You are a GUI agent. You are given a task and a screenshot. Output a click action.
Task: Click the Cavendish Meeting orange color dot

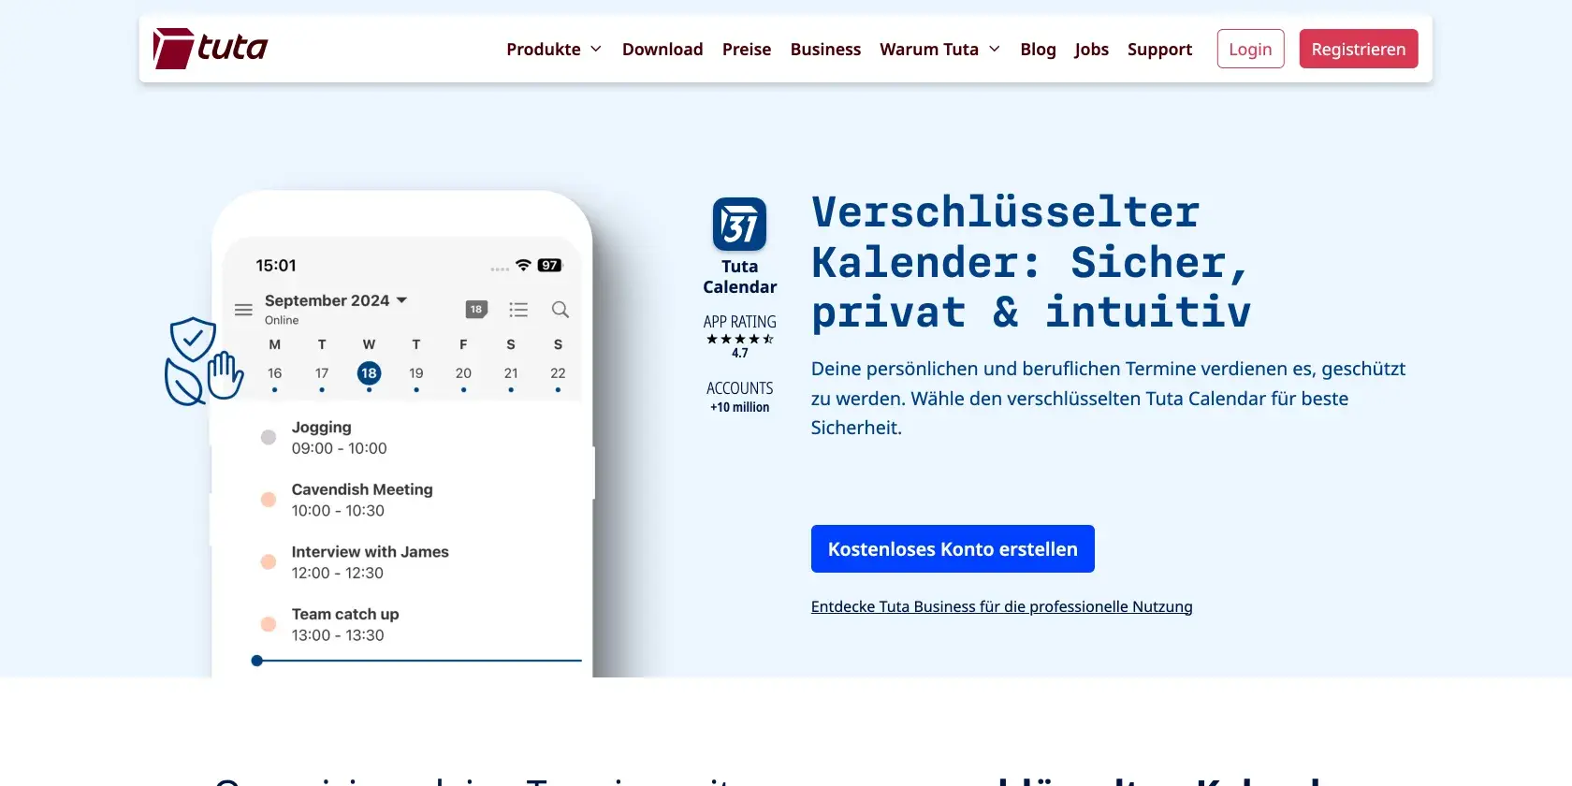pyautogui.click(x=269, y=500)
